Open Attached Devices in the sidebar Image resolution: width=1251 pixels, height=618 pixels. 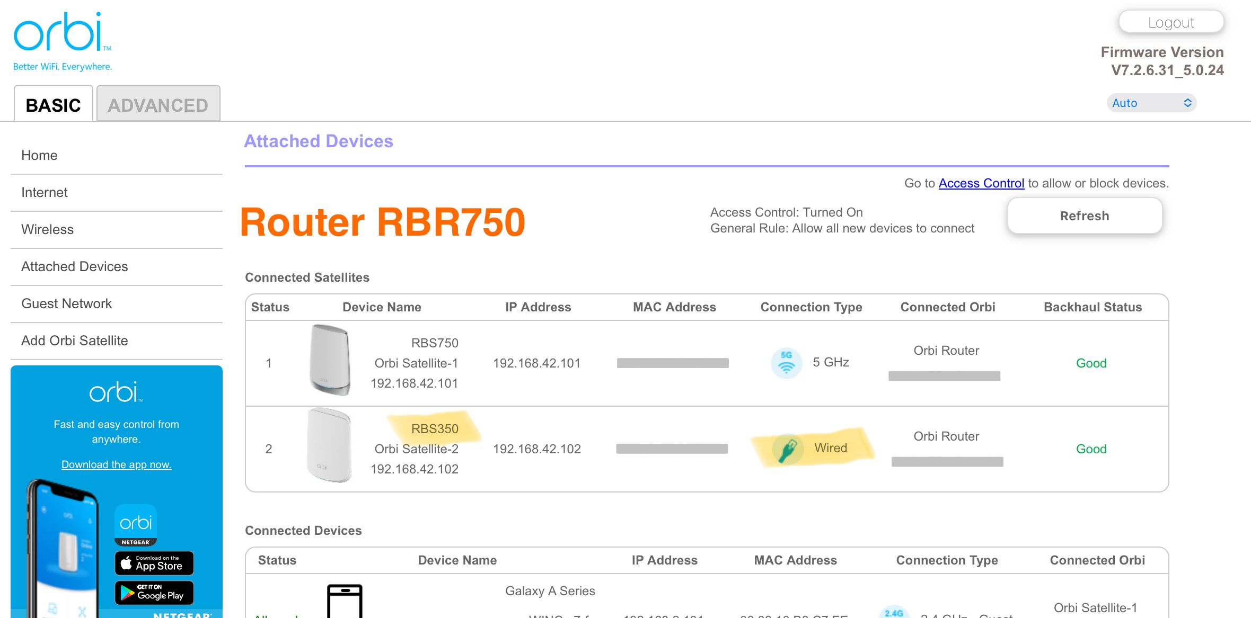117,266
